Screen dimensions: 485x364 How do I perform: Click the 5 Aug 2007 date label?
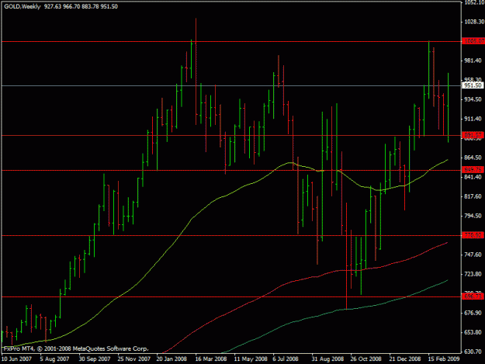point(54,359)
